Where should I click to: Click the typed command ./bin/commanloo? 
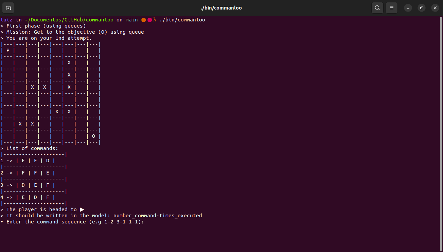click(x=182, y=20)
